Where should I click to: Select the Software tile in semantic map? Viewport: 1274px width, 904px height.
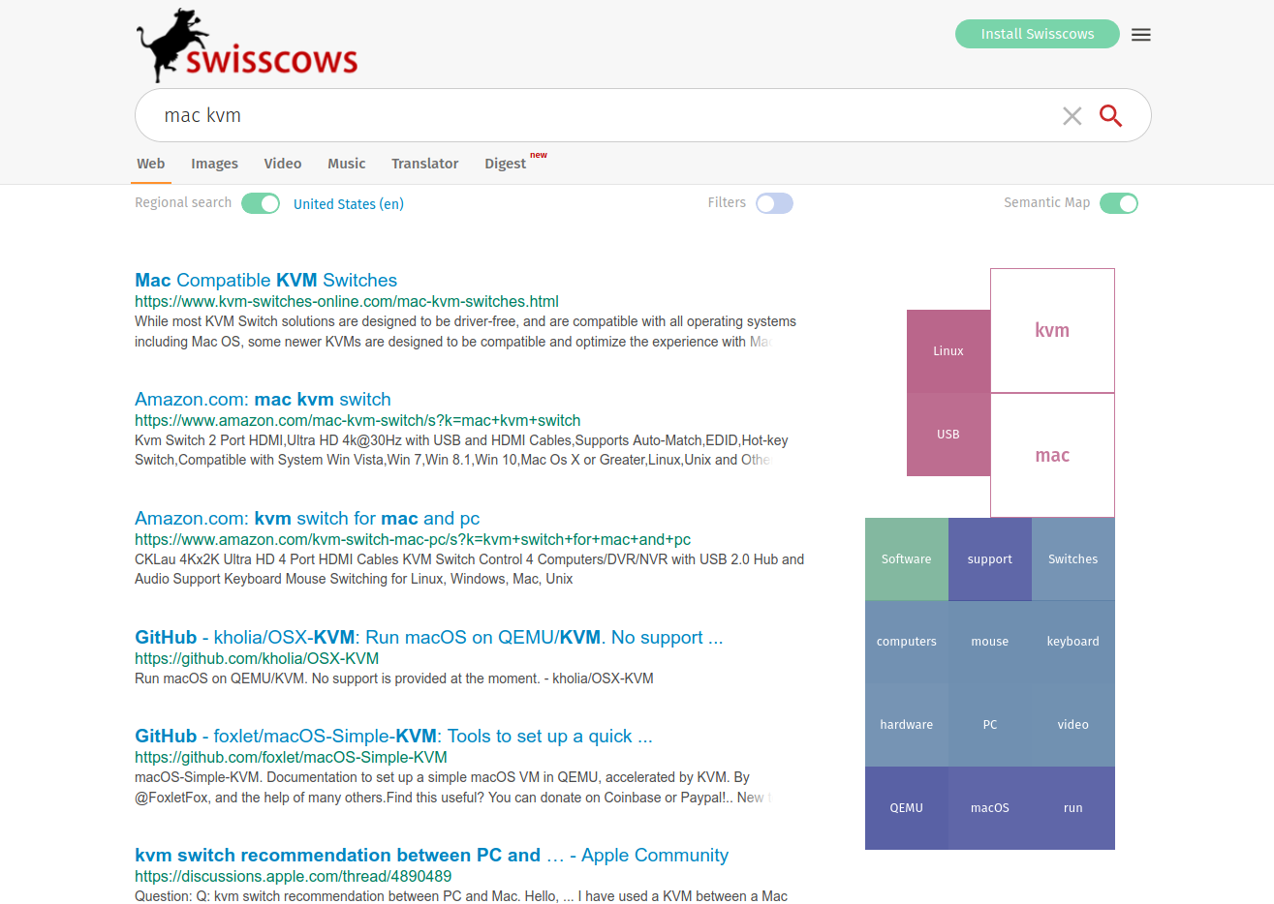pyautogui.click(x=907, y=559)
